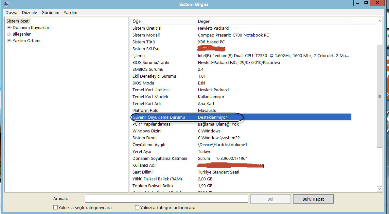Select the Platform Rolü row
The width and height of the screenshot is (389, 214).
click(x=241, y=110)
